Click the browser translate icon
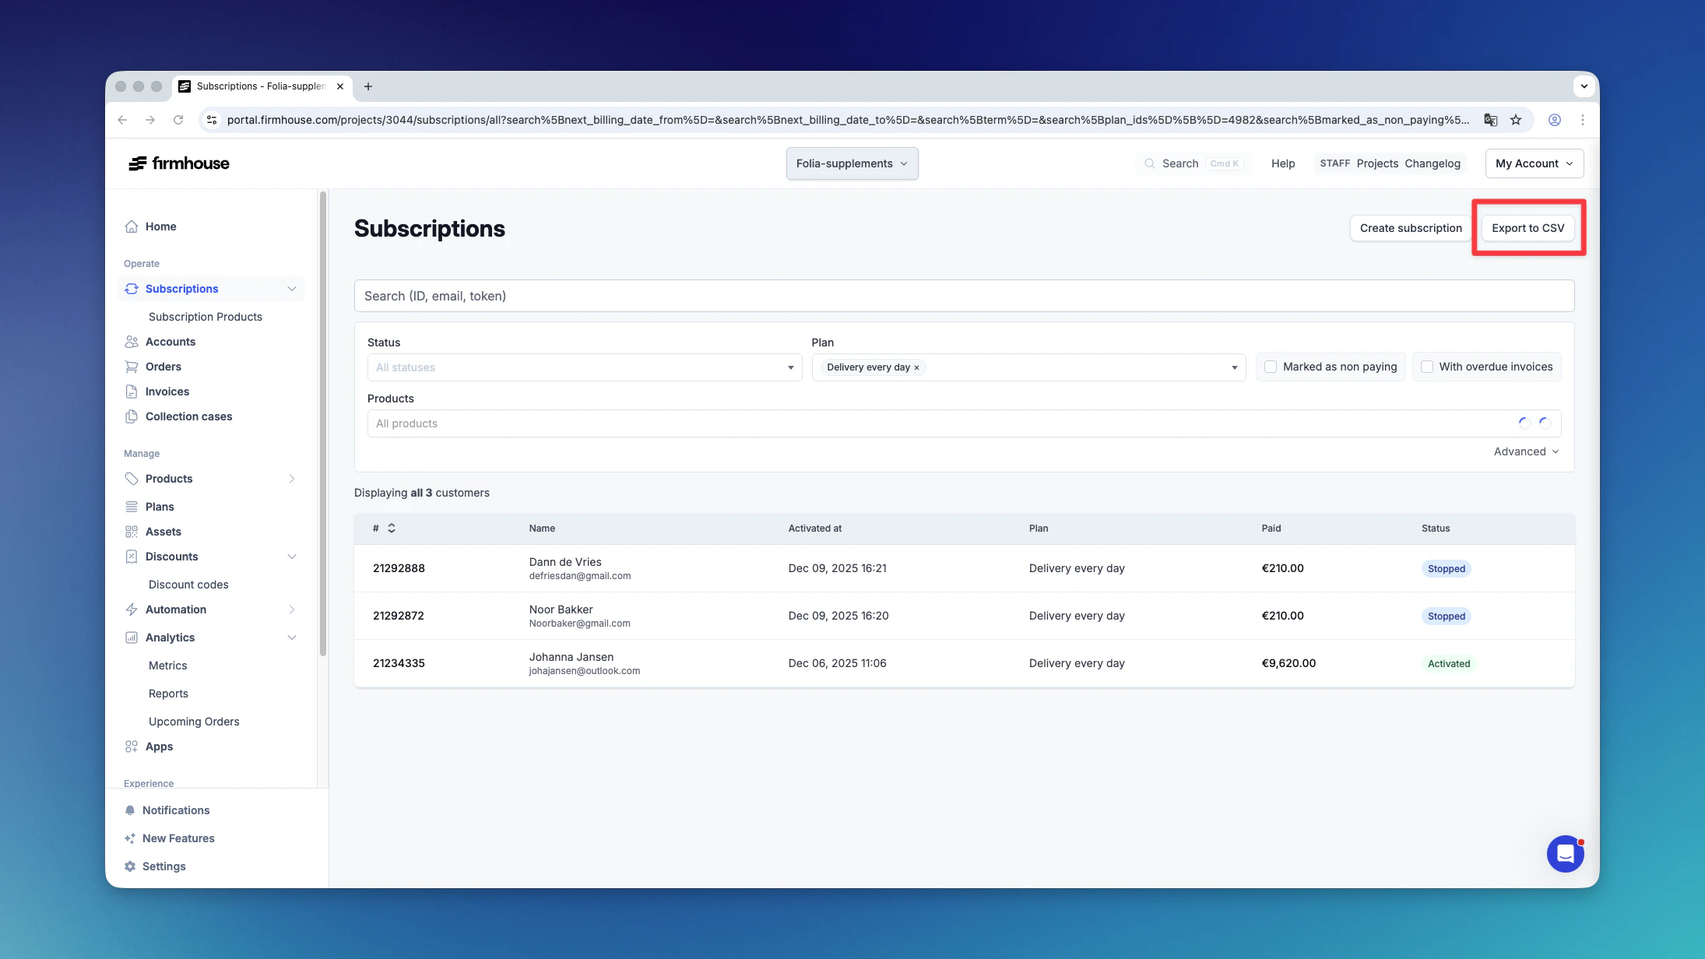1705x959 pixels. (x=1490, y=120)
